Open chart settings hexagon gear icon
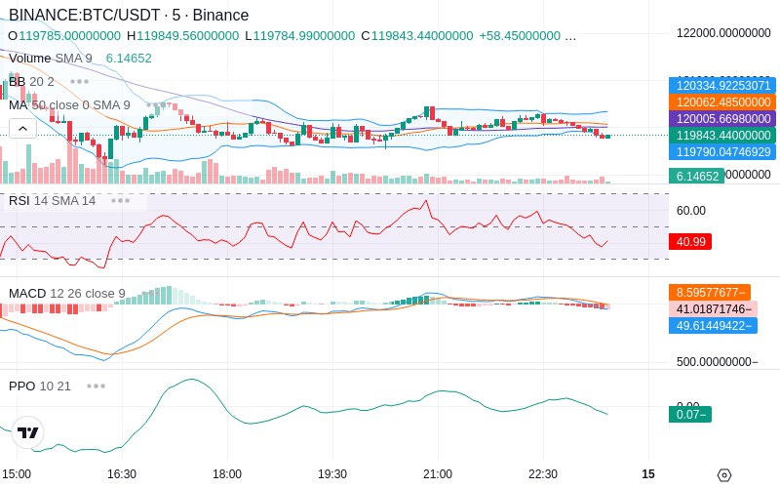 point(724,475)
